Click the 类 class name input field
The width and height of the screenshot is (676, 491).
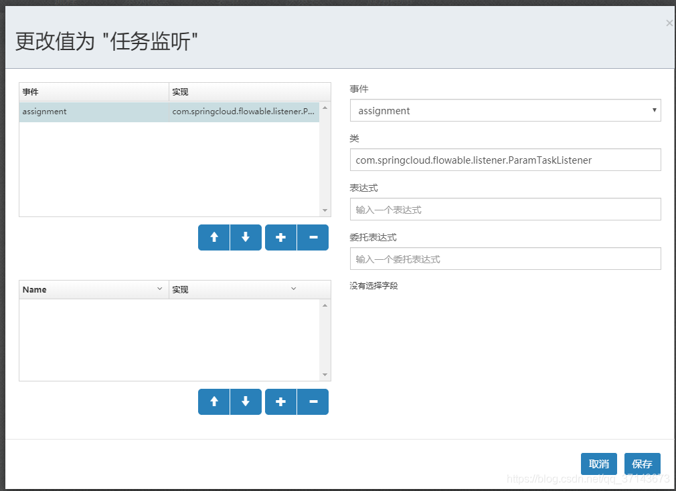click(x=505, y=160)
